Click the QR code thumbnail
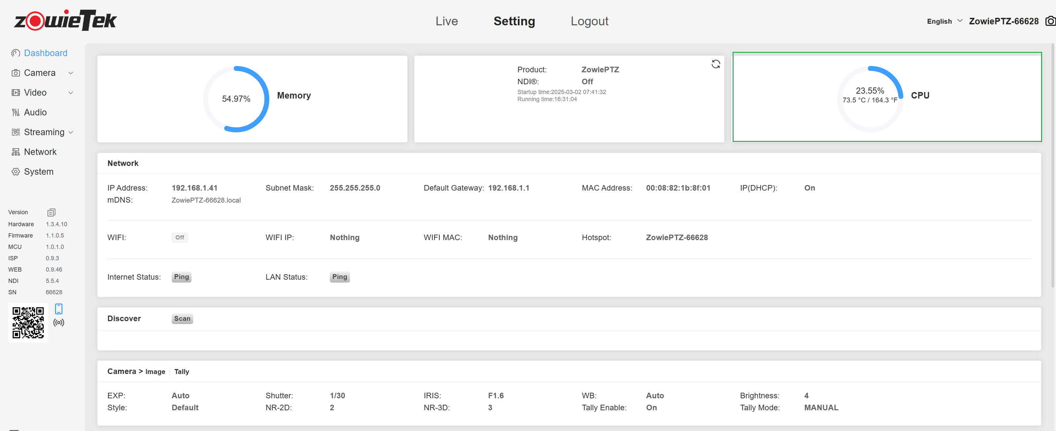The width and height of the screenshot is (1056, 431). point(28,323)
